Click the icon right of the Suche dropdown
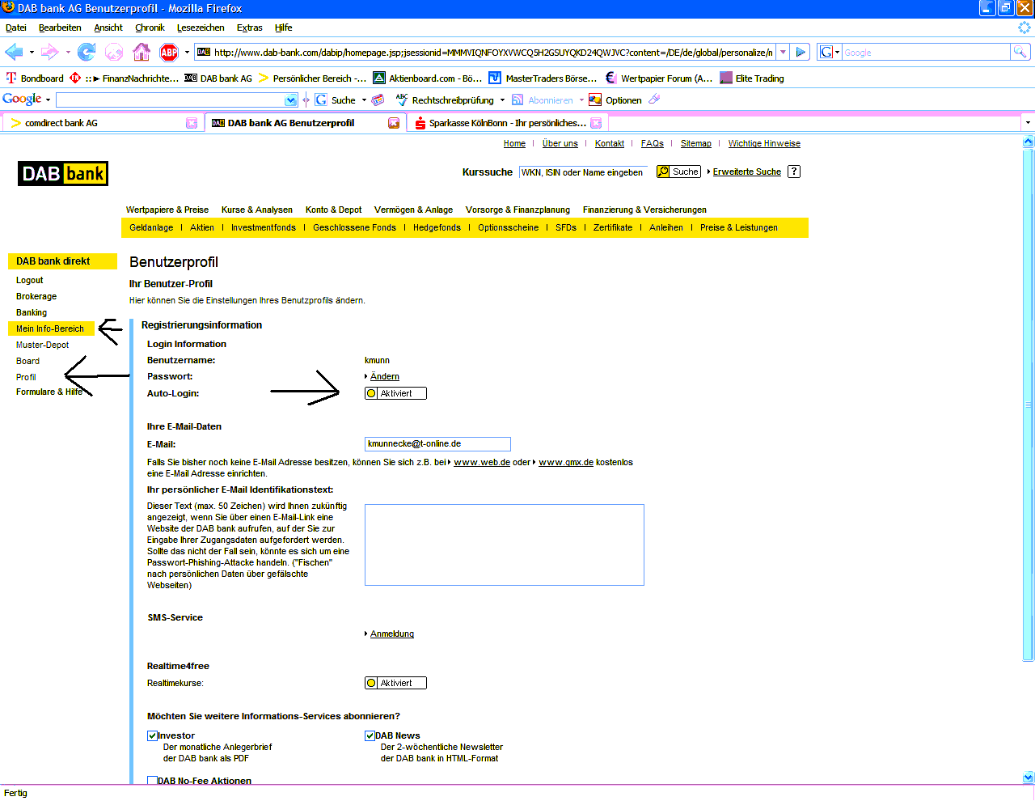1035x801 pixels. 378,100
